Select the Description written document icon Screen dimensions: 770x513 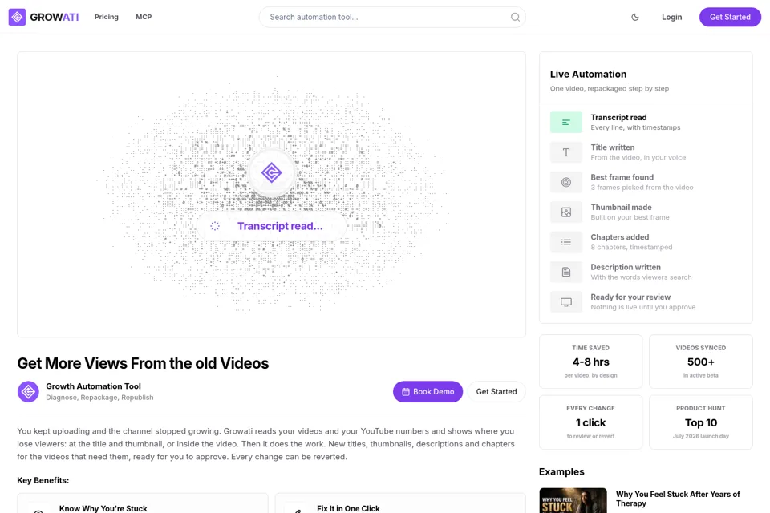coord(565,272)
